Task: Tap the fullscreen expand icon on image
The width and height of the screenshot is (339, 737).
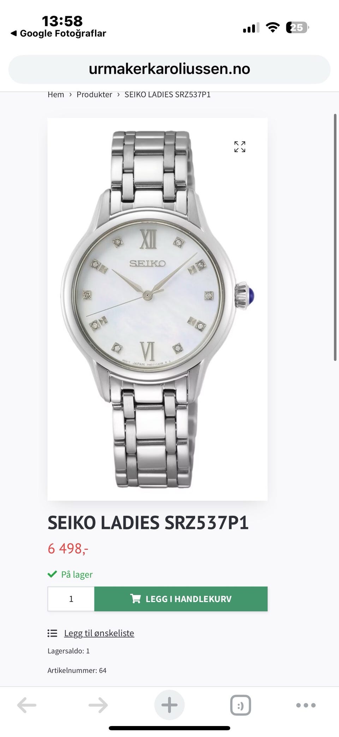Action: coord(240,147)
